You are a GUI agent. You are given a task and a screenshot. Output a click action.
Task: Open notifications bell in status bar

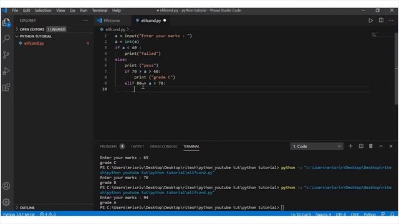click(392, 214)
